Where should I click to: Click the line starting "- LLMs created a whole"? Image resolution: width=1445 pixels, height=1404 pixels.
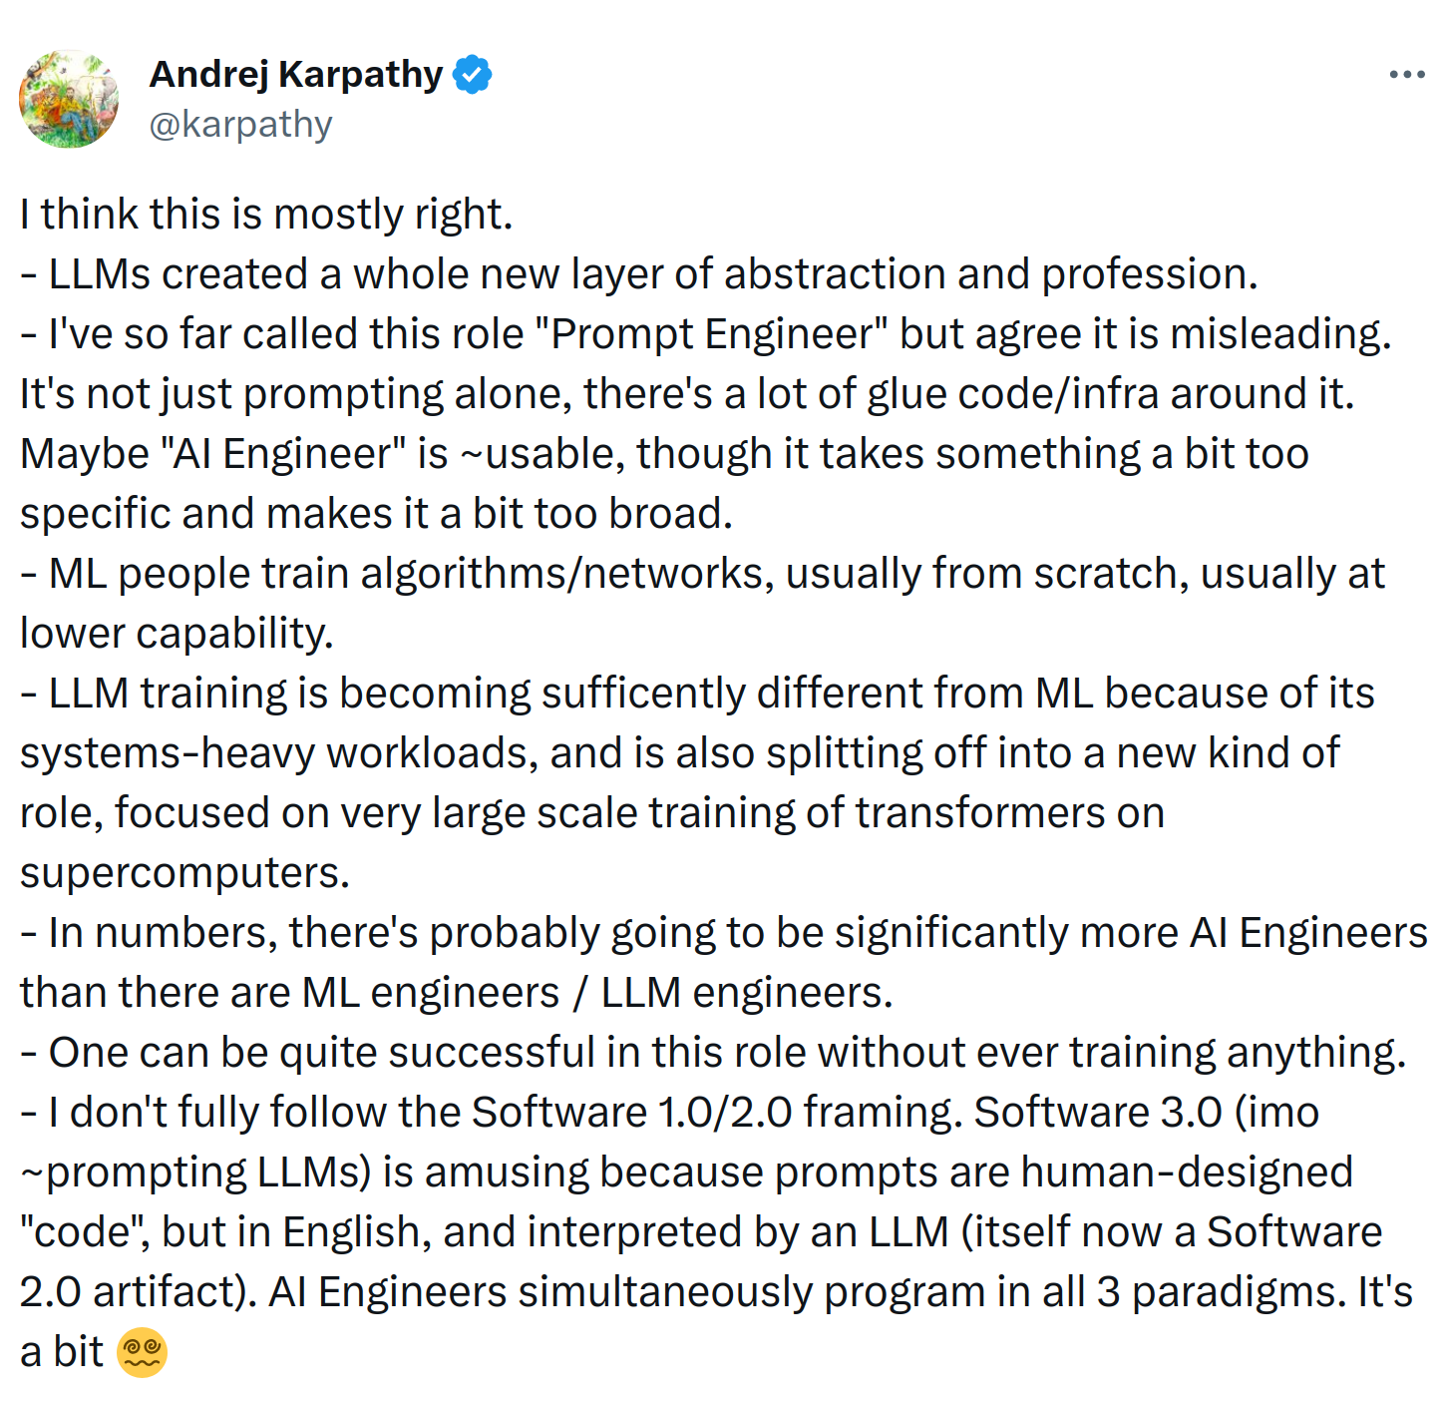coord(639,274)
